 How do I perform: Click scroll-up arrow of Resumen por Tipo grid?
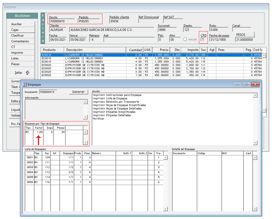[x=85, y=132]
